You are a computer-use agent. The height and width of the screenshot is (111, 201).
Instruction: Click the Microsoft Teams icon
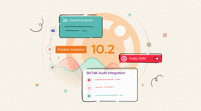(53, 31)
